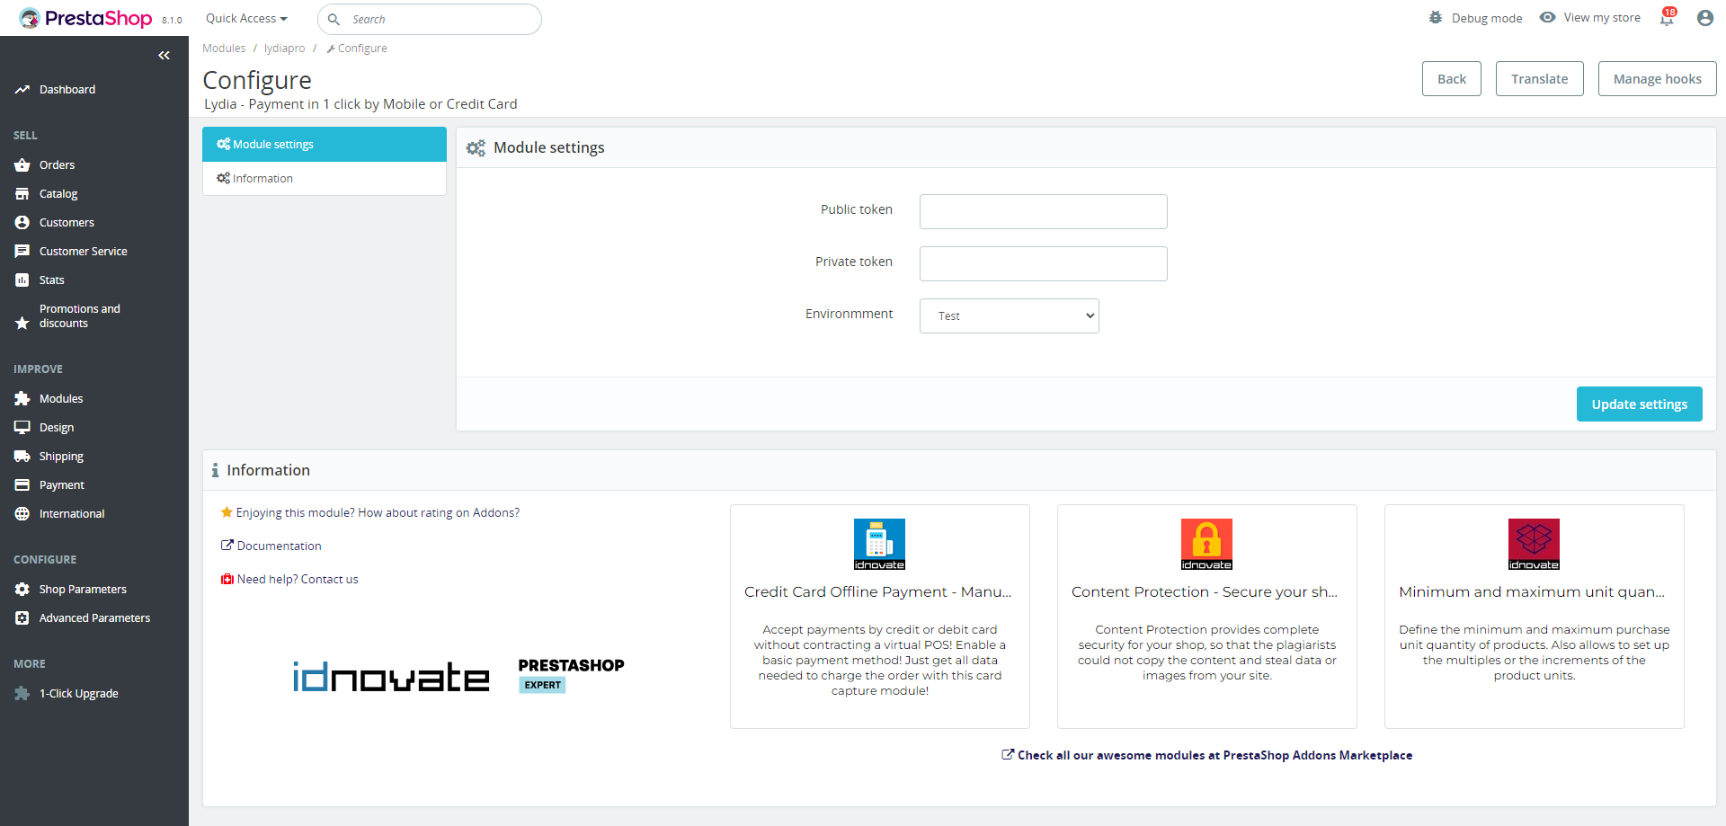Click the lydiapro breadcrumb link
The image size is (1726, 826).
click(x=285, y=49)
